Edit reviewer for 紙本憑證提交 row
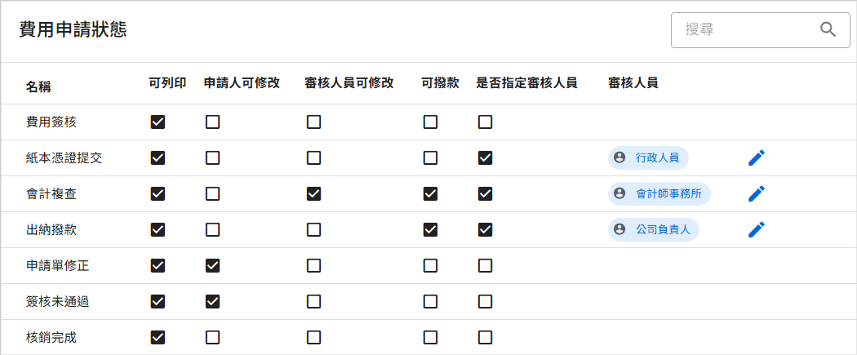The height and width of the screenshot is (355, 857). click(757, 158)
